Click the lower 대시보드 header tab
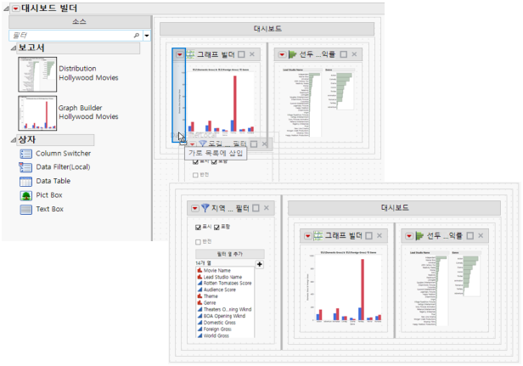The height and width of the screenshot is (366, 523). click(394, 208)
